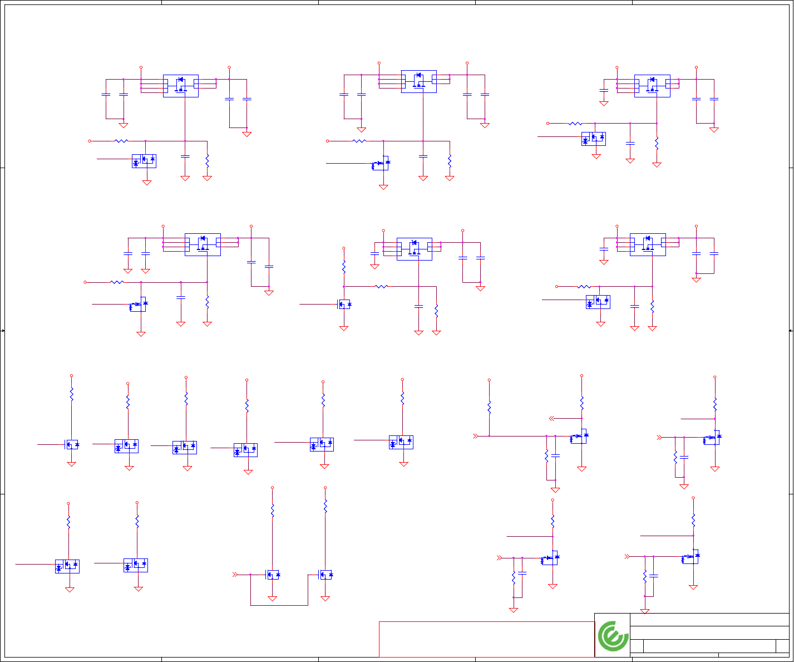This screenshot has width=794, height=662.
Task: Select the dual-transistor package in top-left circuit
Action: click(x=144, y=161)
